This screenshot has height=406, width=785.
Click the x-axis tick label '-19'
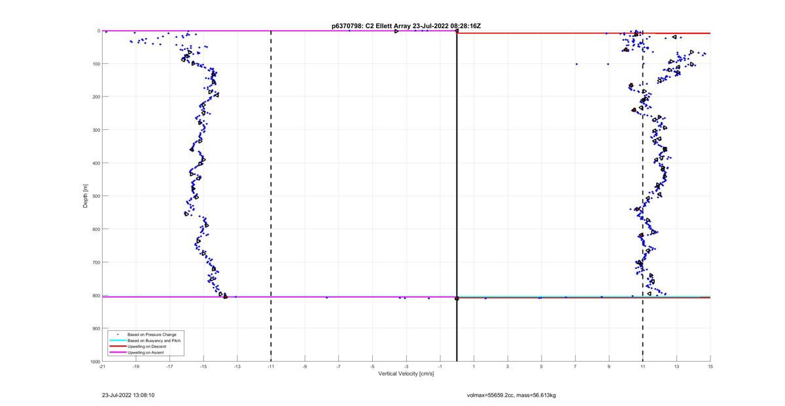[136, 366]
